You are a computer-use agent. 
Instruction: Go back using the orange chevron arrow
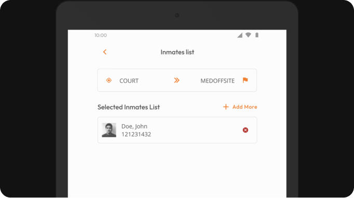(x=105, y=52)
